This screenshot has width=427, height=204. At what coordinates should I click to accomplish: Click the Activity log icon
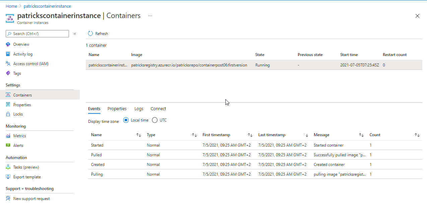pos(8,54)
